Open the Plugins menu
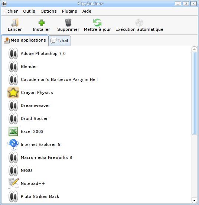The width and height of the screenshot is (199, 205). click(69, 11)
